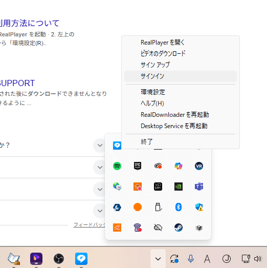Open Windows Security shield with warning

(x=199, y=207)
